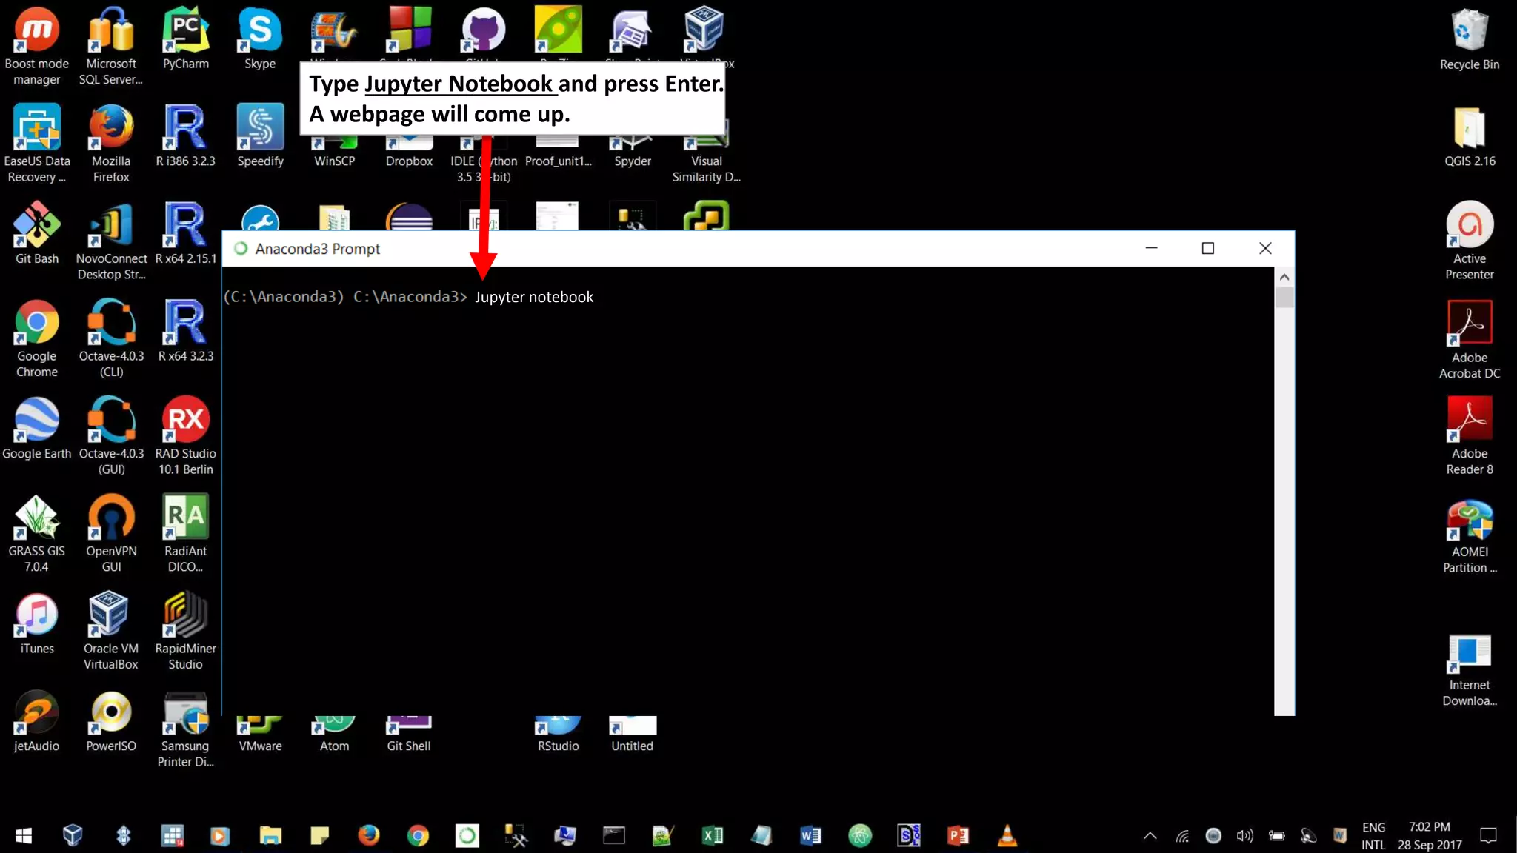Click scrollbar up arrow in Anaconda Prompt
The image size is (1517, 853).
[x=1284, y=277]
